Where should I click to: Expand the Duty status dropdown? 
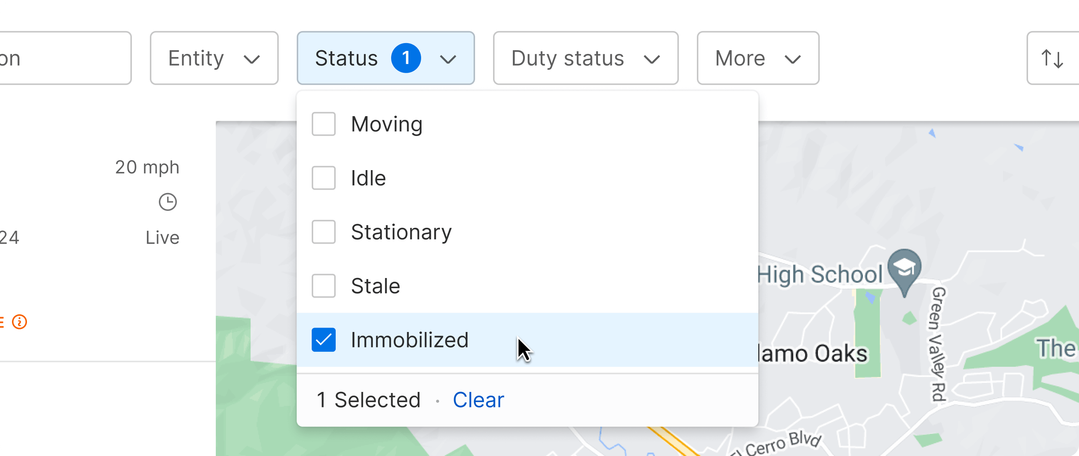tap(585, 58)
